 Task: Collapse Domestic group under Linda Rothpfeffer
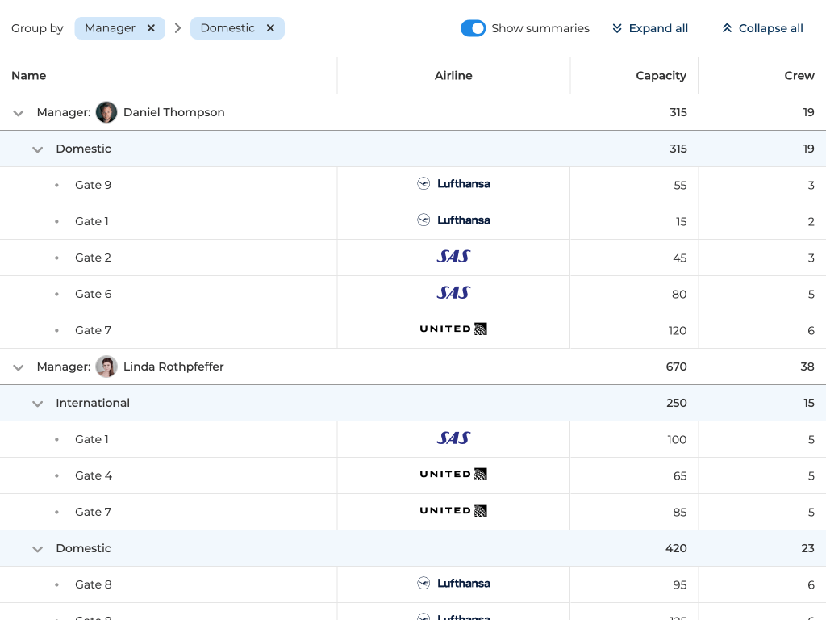[x=37, y=549]
